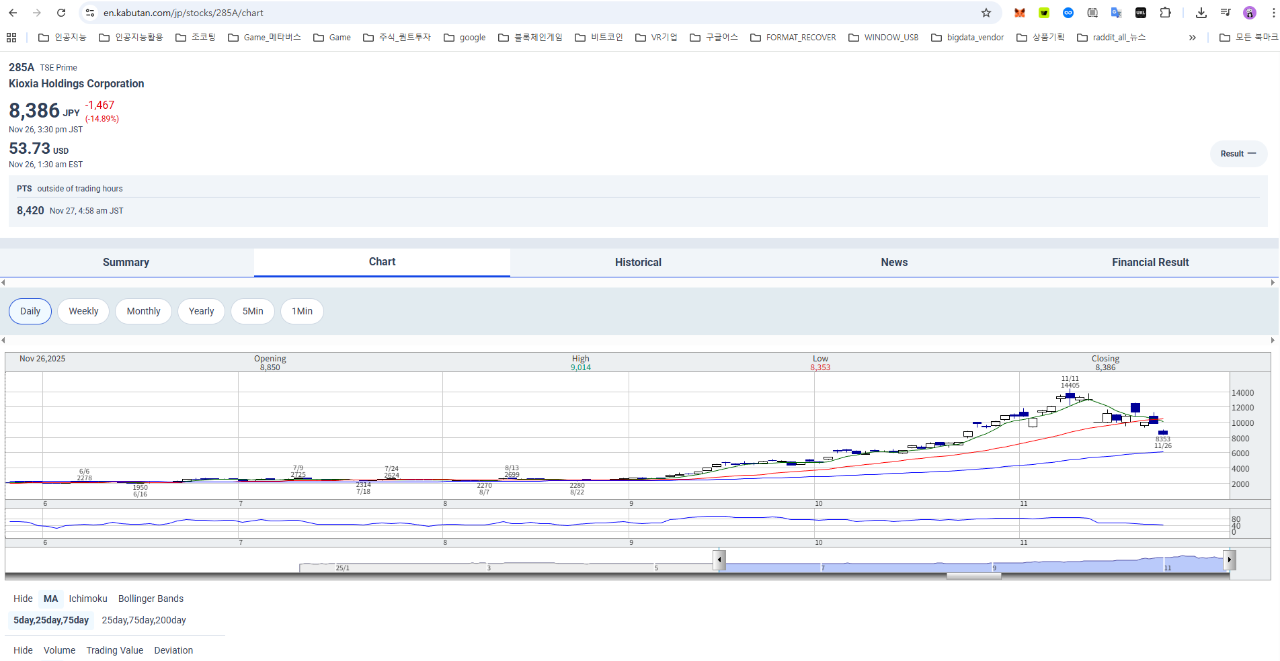
Task: Show the Volume sub-chart
Action: click(x=59, y=650)
